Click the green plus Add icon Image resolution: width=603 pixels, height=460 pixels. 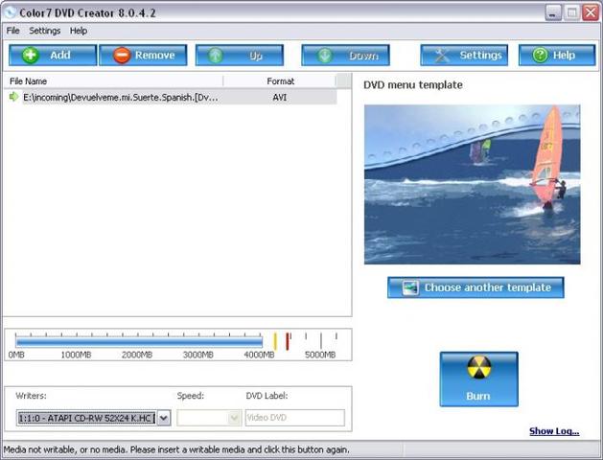coord(31,56)
